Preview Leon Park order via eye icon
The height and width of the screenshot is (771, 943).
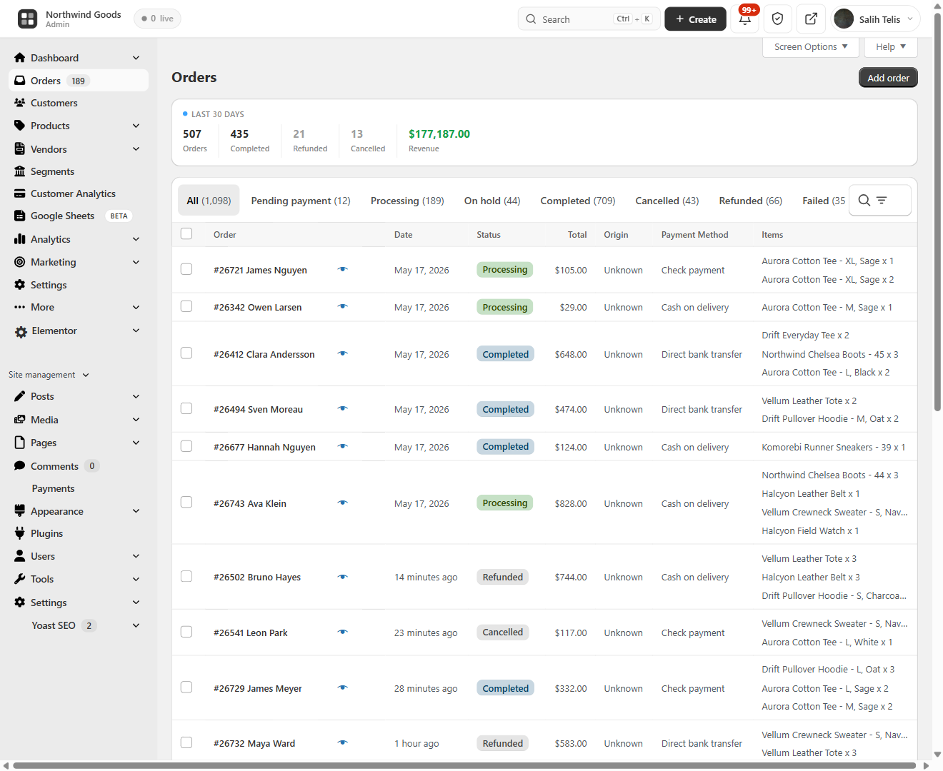click(343, 633)
